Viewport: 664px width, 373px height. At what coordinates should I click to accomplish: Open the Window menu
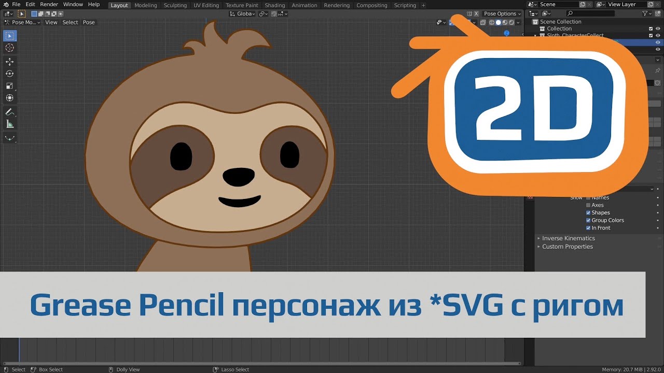click(x=73, y=5)
